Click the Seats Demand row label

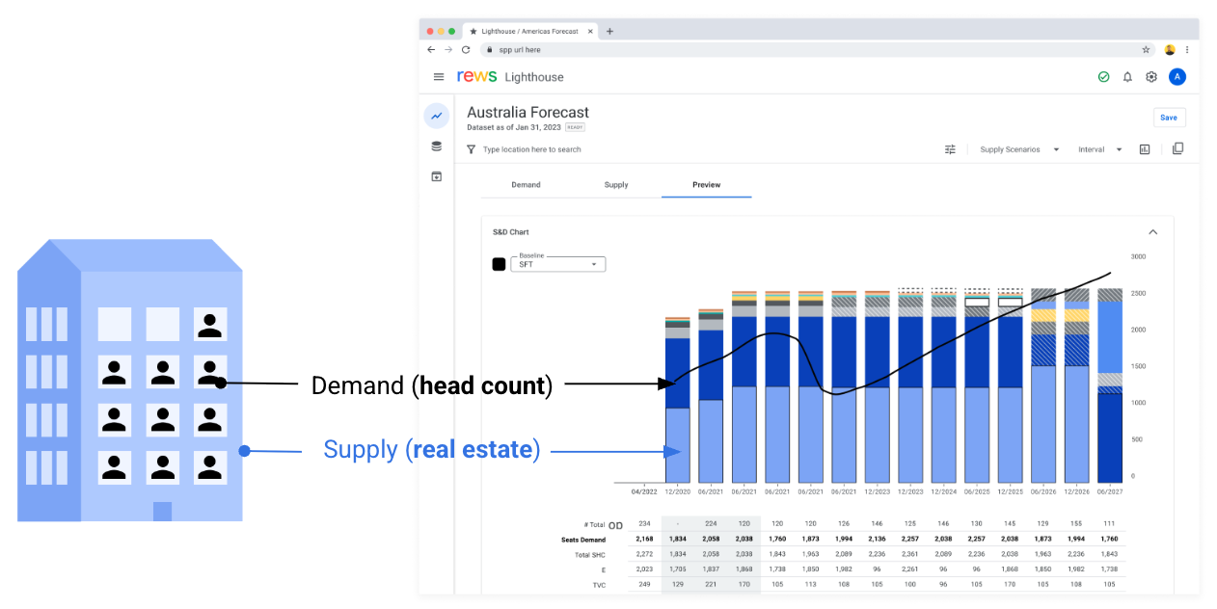tap(583, 540)
